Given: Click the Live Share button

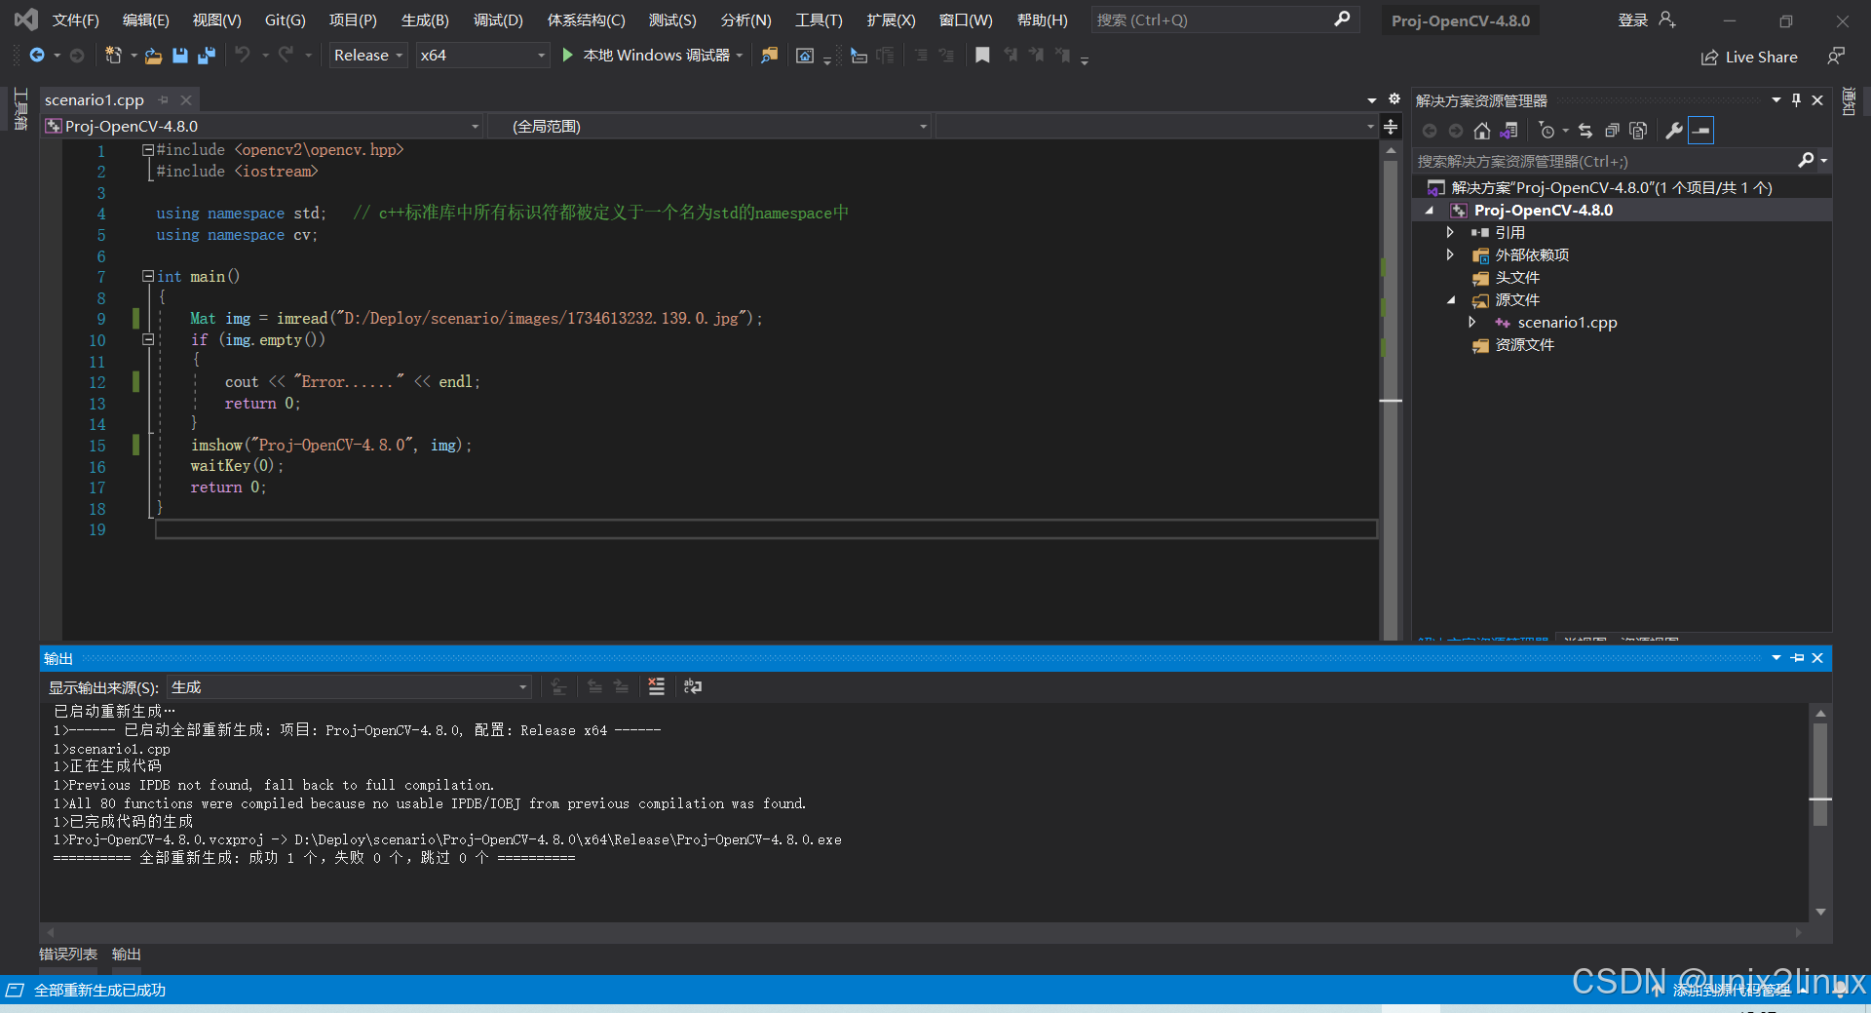Looking at the screenshot, I should (1749, 57).
